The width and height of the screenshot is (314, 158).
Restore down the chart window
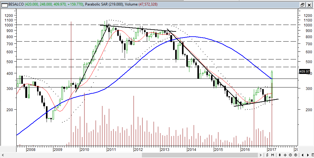coord(302,5)
